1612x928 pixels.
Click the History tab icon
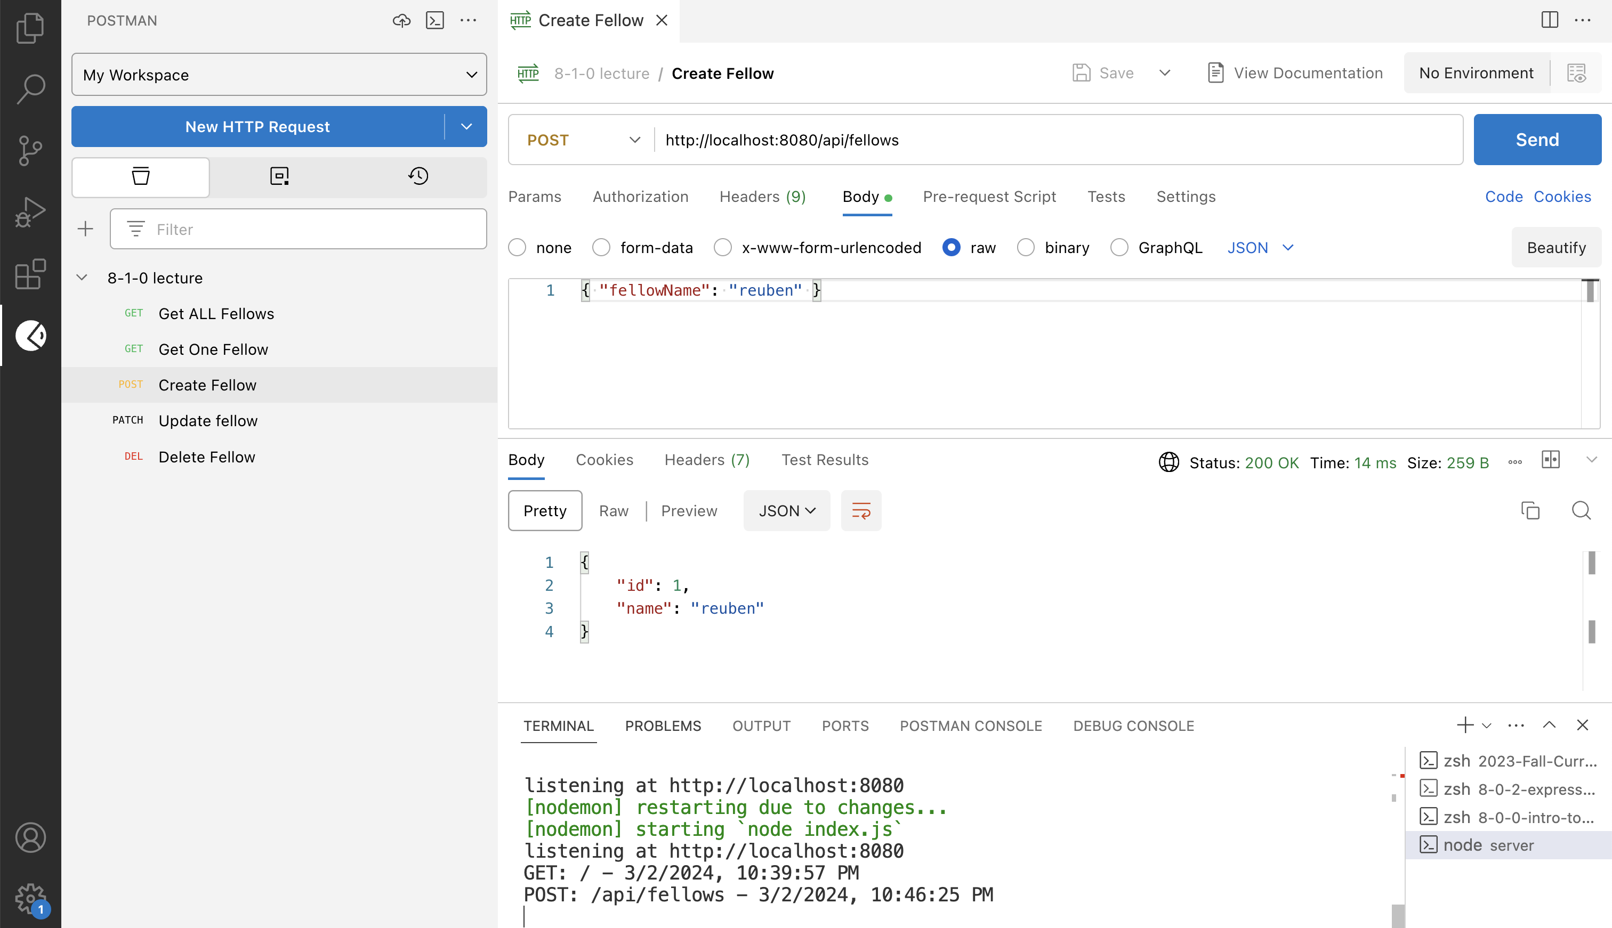click(418, 176)
